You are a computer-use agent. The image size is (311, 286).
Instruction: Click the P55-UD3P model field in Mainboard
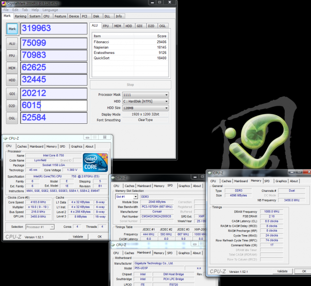[159, 268]
